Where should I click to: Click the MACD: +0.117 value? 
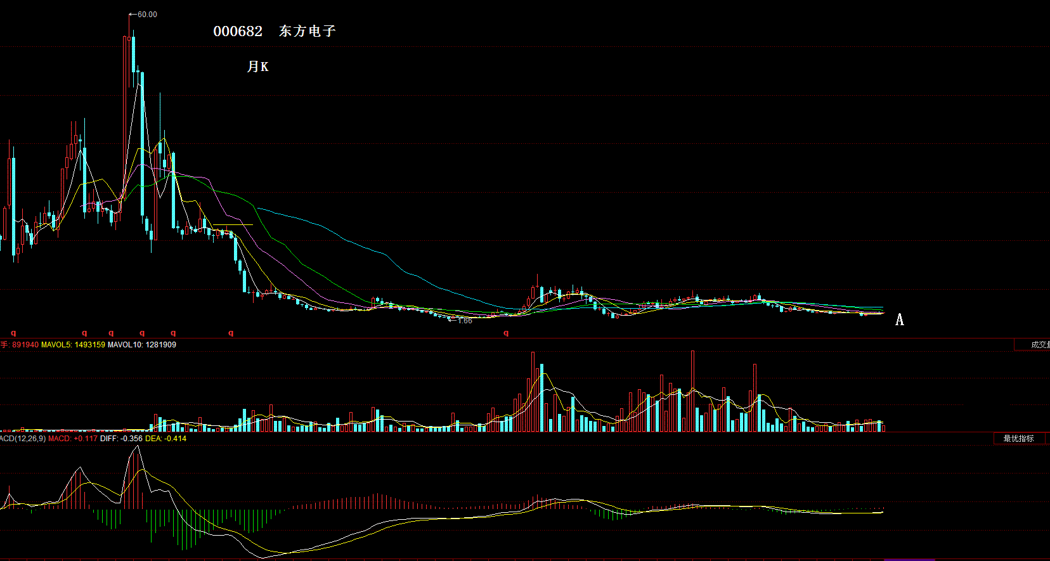[74, 439]
